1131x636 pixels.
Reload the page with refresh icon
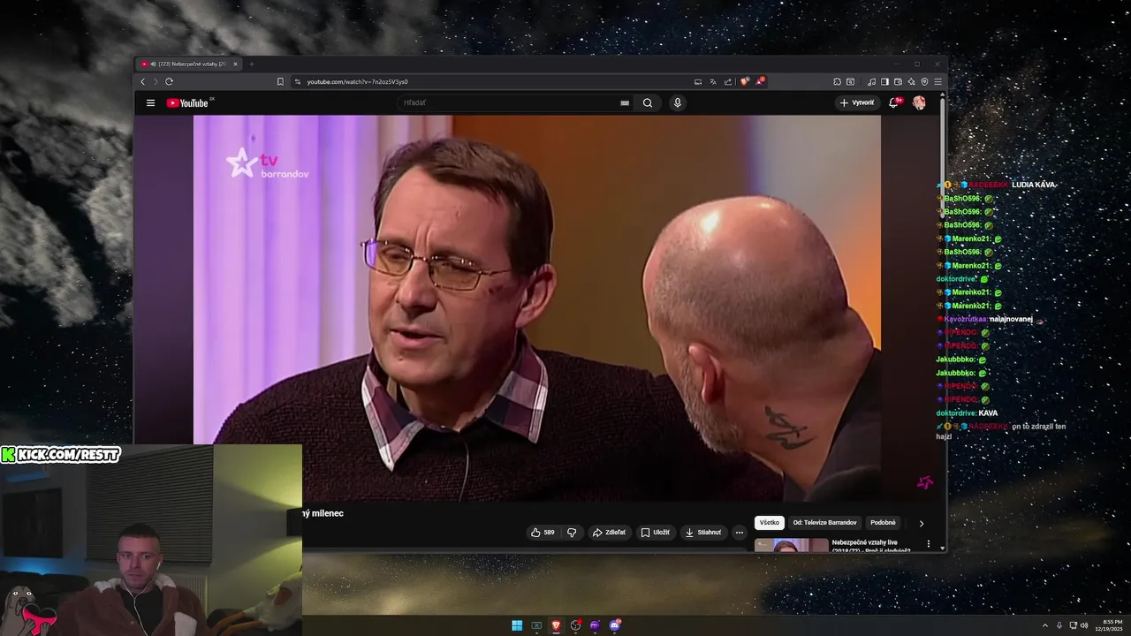click(x=169, y=81)
